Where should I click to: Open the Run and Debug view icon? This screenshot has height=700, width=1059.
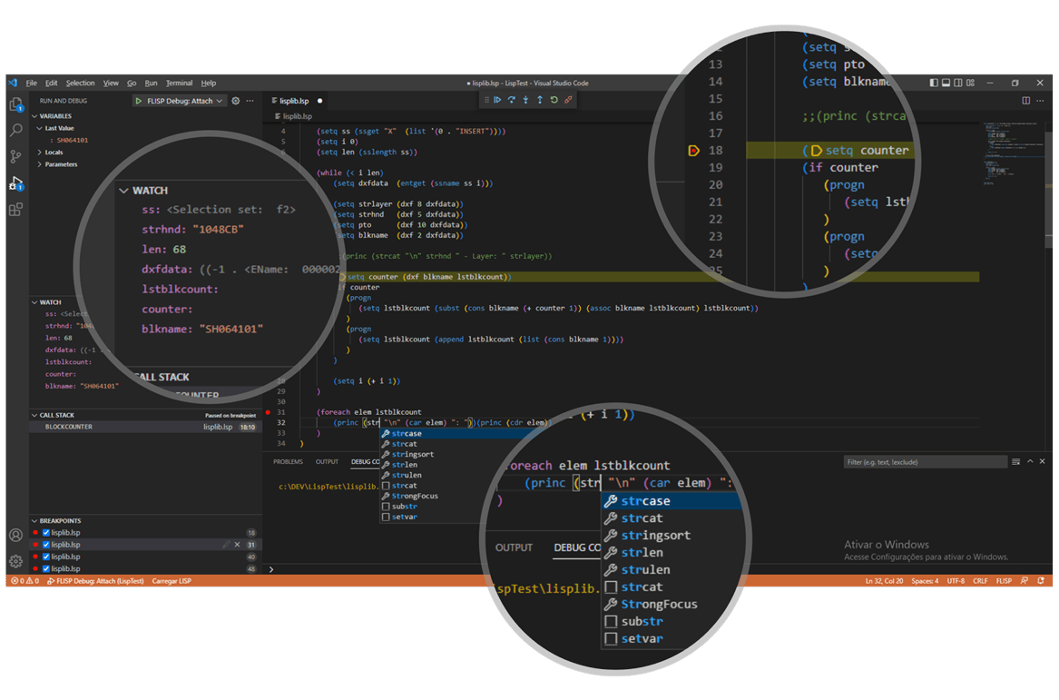(x=16, y=183)
